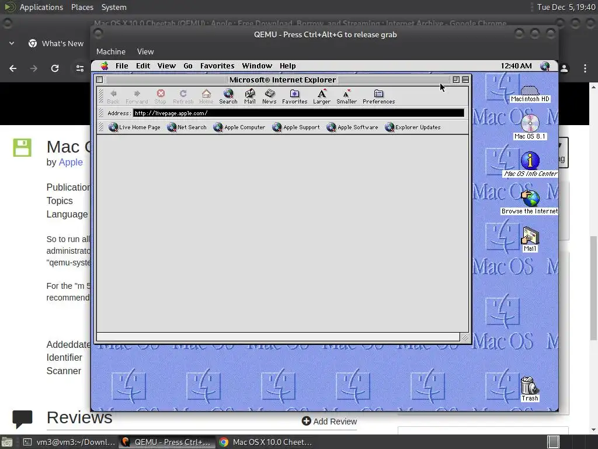Open the application switcher icon beside the clock
The height and width of the screenshot is (449, 598).
click(545, 66)
